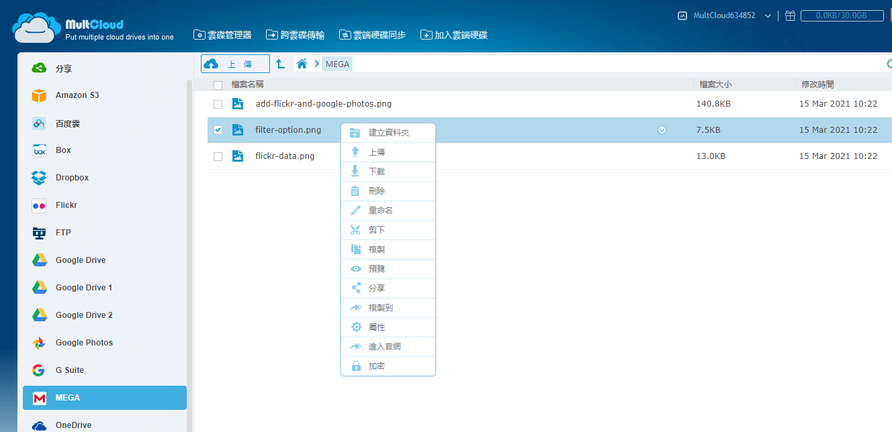Open Box drive in sidebar
The height and width of the screenshot is (432, 892).
click(105, 150)
